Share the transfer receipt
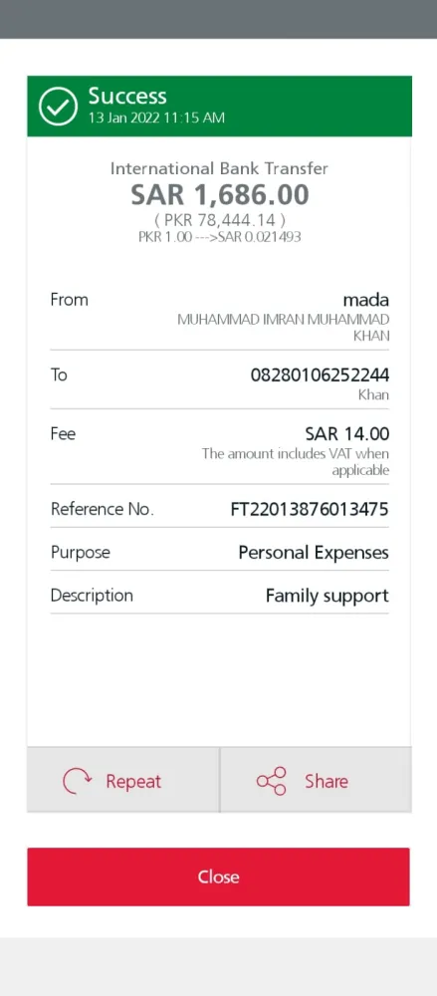This screenshot has width=437, height=996. click(x=316, y=780)
